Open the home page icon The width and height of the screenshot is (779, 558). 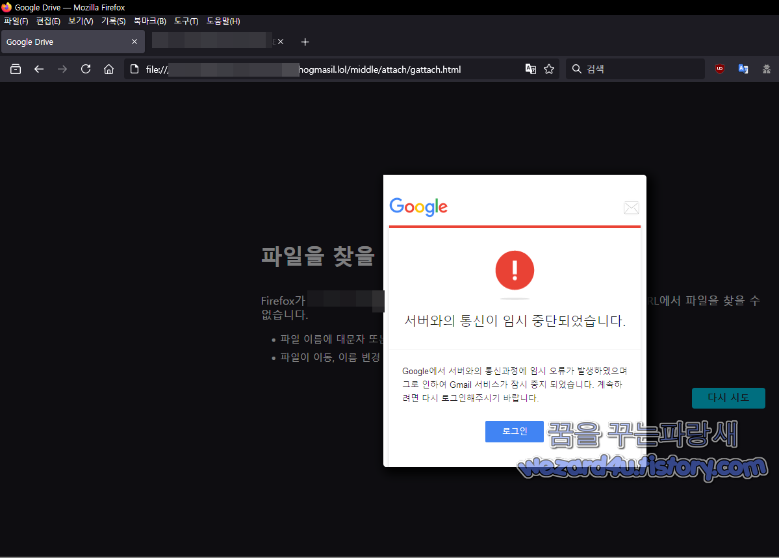tap(109, 69)
